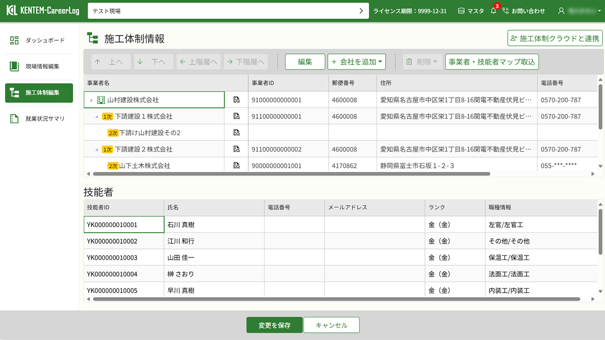Click the 施工体制クラウドと連携 button
The height and width of the screenshot is (340, 605).
point(554,38)
